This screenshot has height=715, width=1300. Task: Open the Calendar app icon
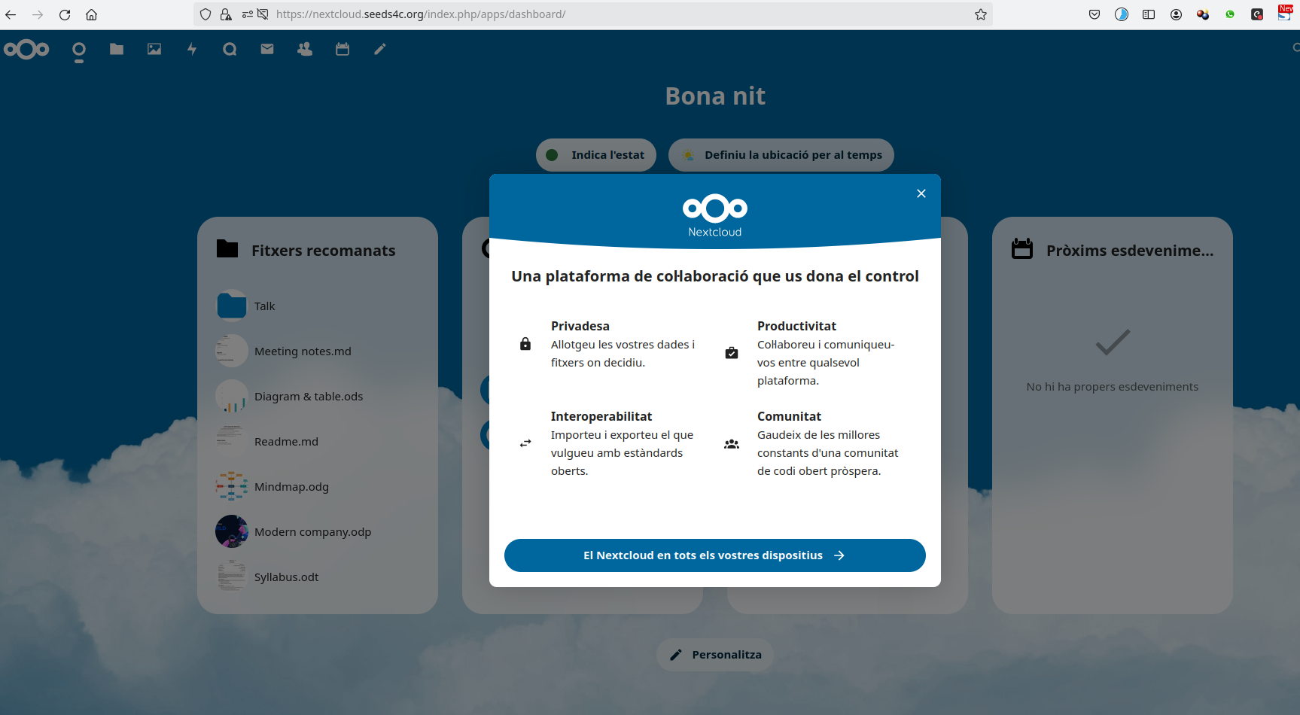(343, 49)
